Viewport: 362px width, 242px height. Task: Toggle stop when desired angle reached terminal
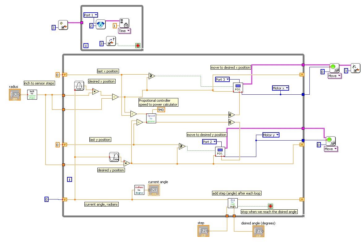[270, 206]
